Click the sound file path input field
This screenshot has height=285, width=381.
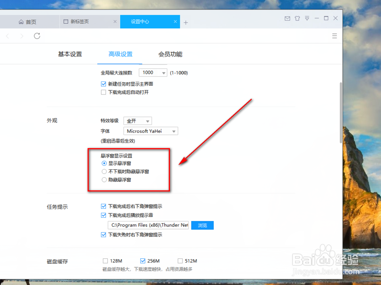148,225
